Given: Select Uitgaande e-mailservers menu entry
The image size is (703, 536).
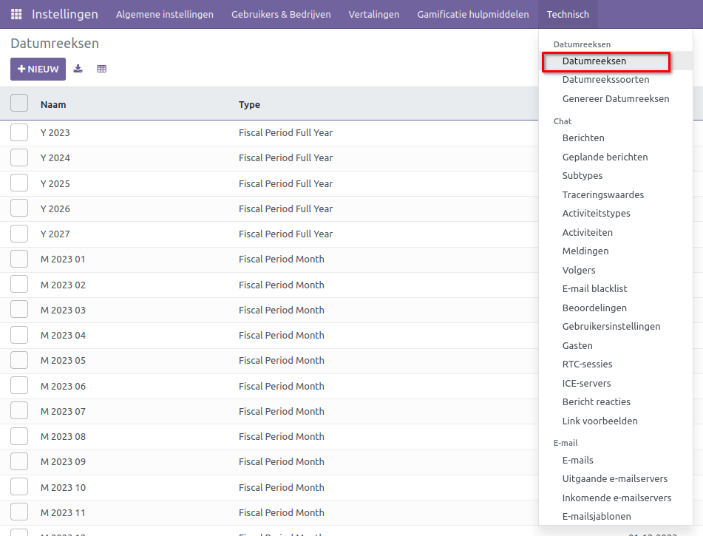Looking at the screenshot, I should [x=614, y=478].
